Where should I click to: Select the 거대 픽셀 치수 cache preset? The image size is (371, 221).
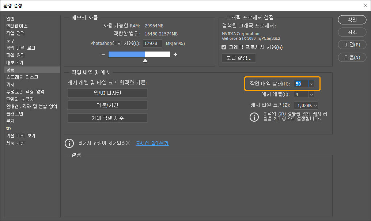(x=107, y=118)
